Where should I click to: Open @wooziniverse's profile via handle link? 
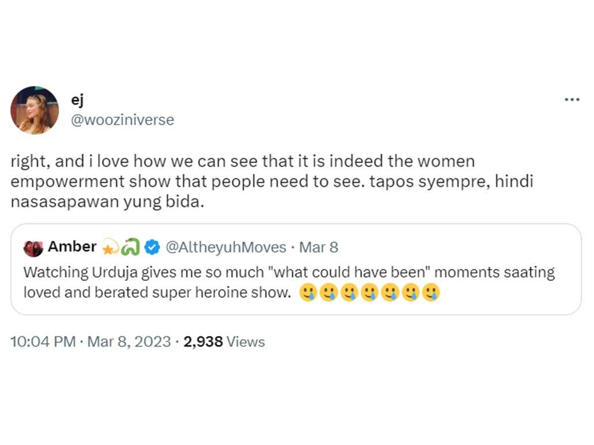(123, 120)
